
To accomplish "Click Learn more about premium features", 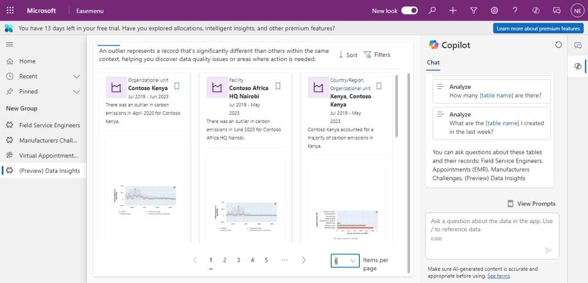I will pyautogui.click(x=538, y=29).
